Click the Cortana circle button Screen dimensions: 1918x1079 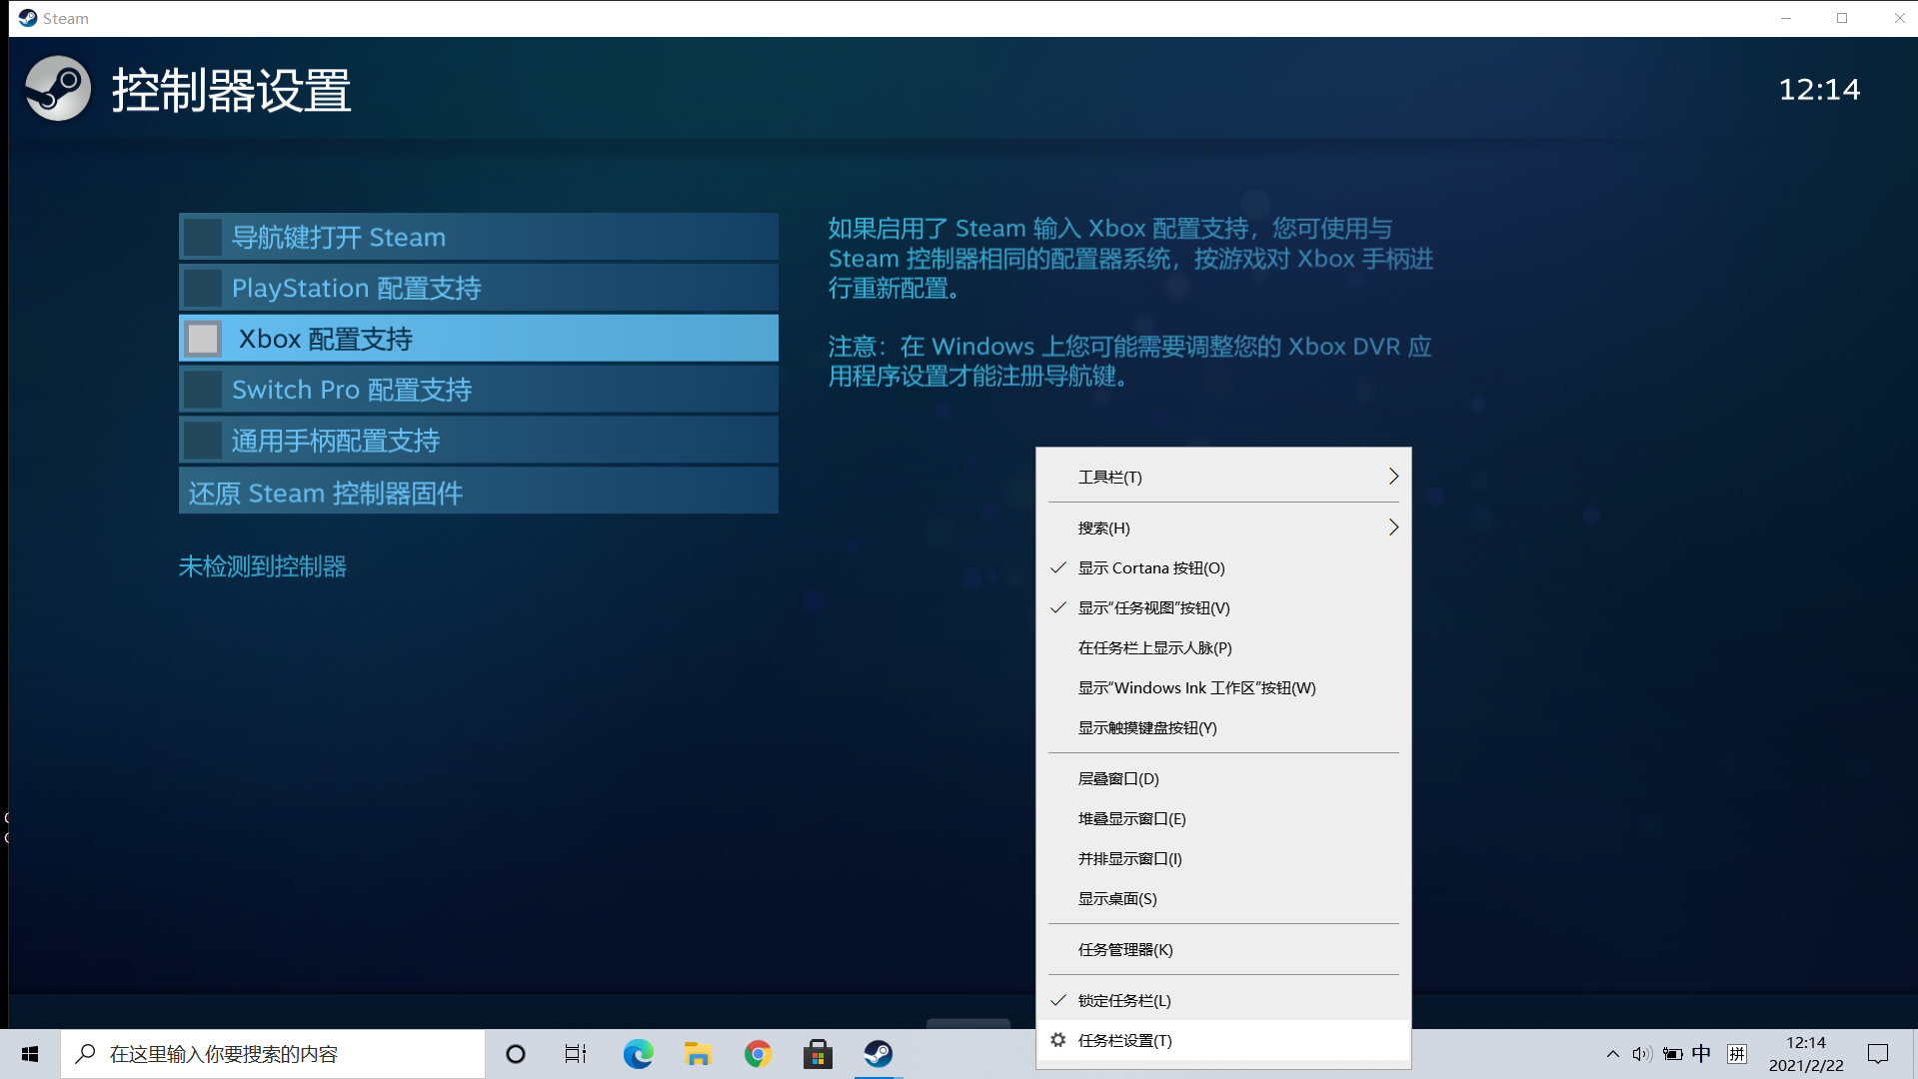tap(516, 1054)
